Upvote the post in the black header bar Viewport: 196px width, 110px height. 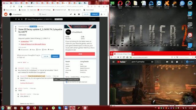[16, 19]
